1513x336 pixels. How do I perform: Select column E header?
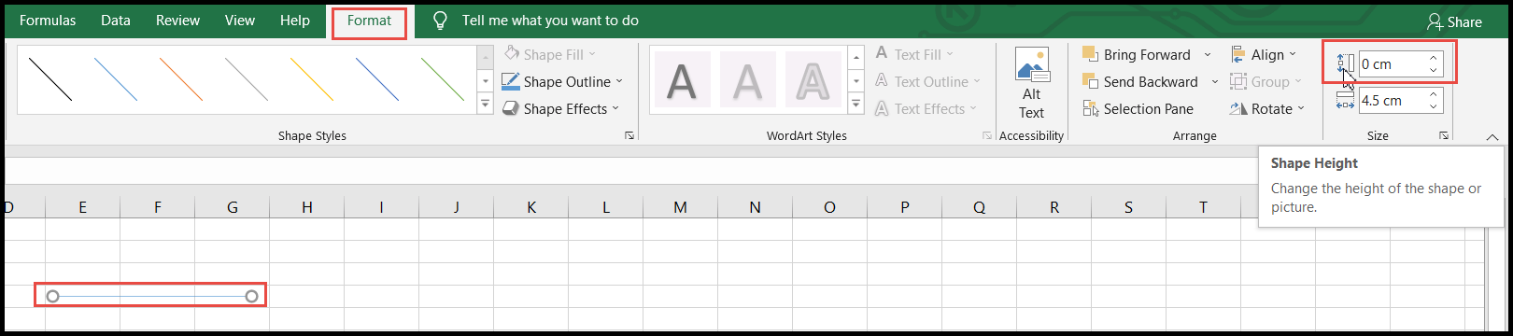pyautogui.click(x=82, y=207)
